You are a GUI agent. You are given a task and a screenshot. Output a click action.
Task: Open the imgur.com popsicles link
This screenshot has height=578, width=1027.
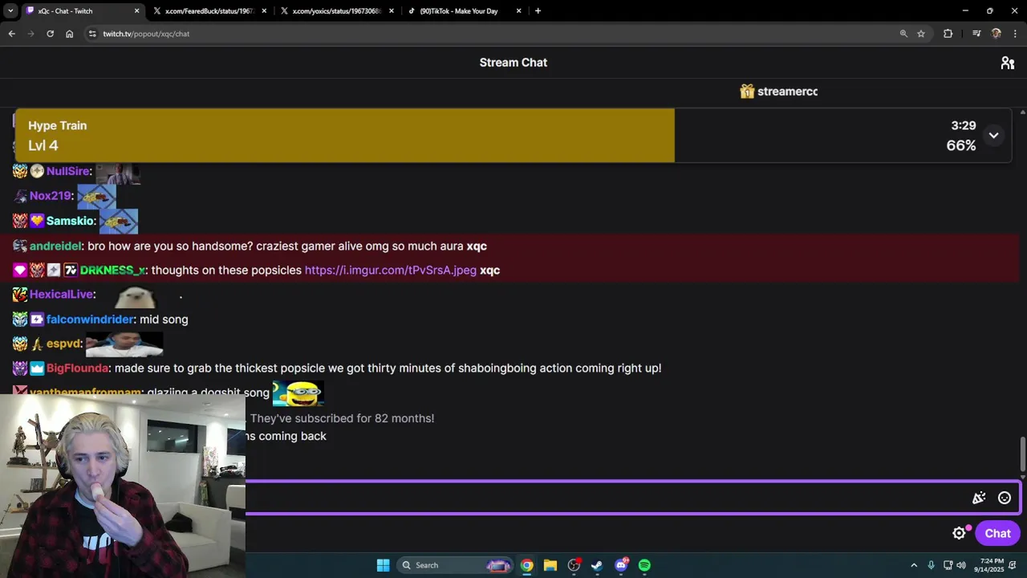[x=390, y=271]
